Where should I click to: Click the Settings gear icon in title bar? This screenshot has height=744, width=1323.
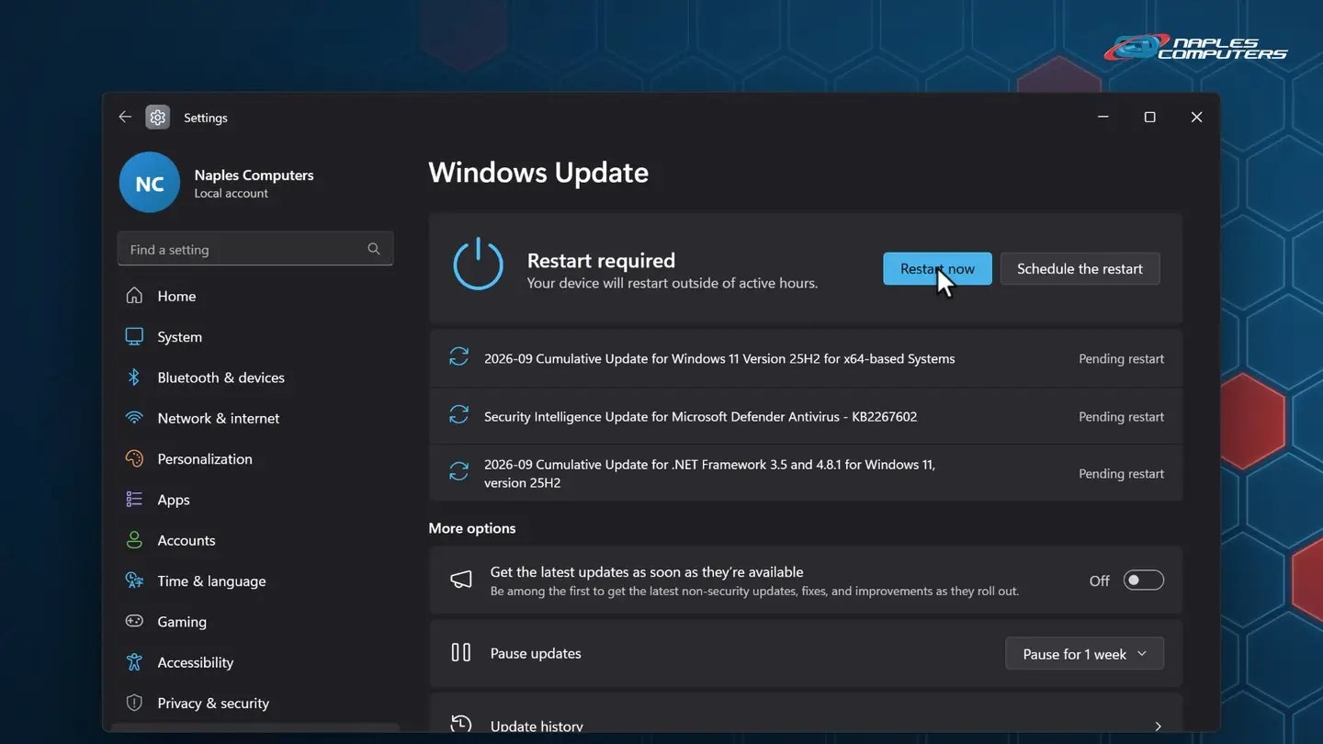(x=158, y=118)
